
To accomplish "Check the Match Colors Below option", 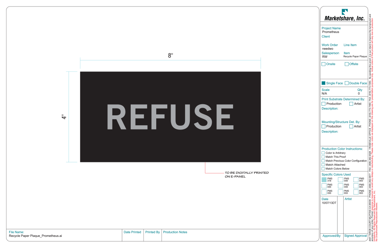I will 323,169.
